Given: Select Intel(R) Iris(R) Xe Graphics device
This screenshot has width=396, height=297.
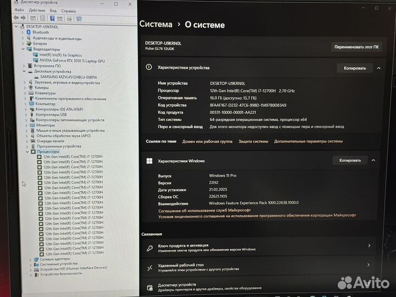Looking at the screenshot, I should pyautogui.click(x=61, y=55).
